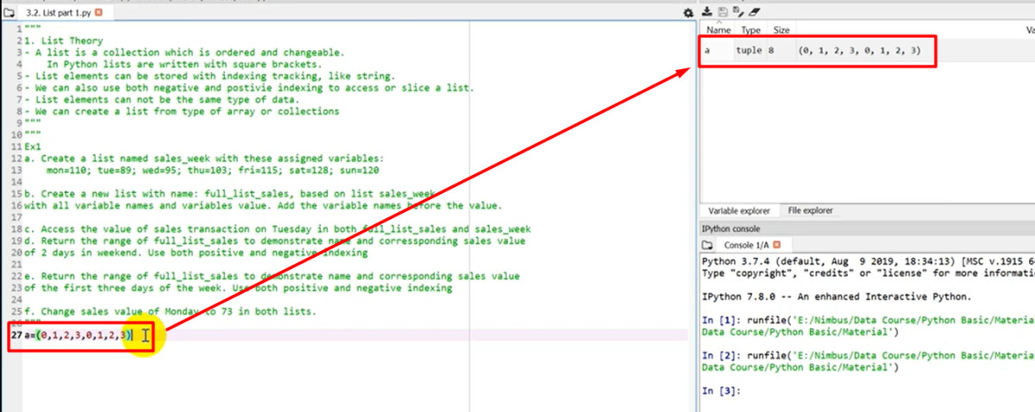Image resolution: width=1035 pixels, height=412 pixels.
Task: Switch to the Variable explorer tab
Action: [x=739, y=210]
